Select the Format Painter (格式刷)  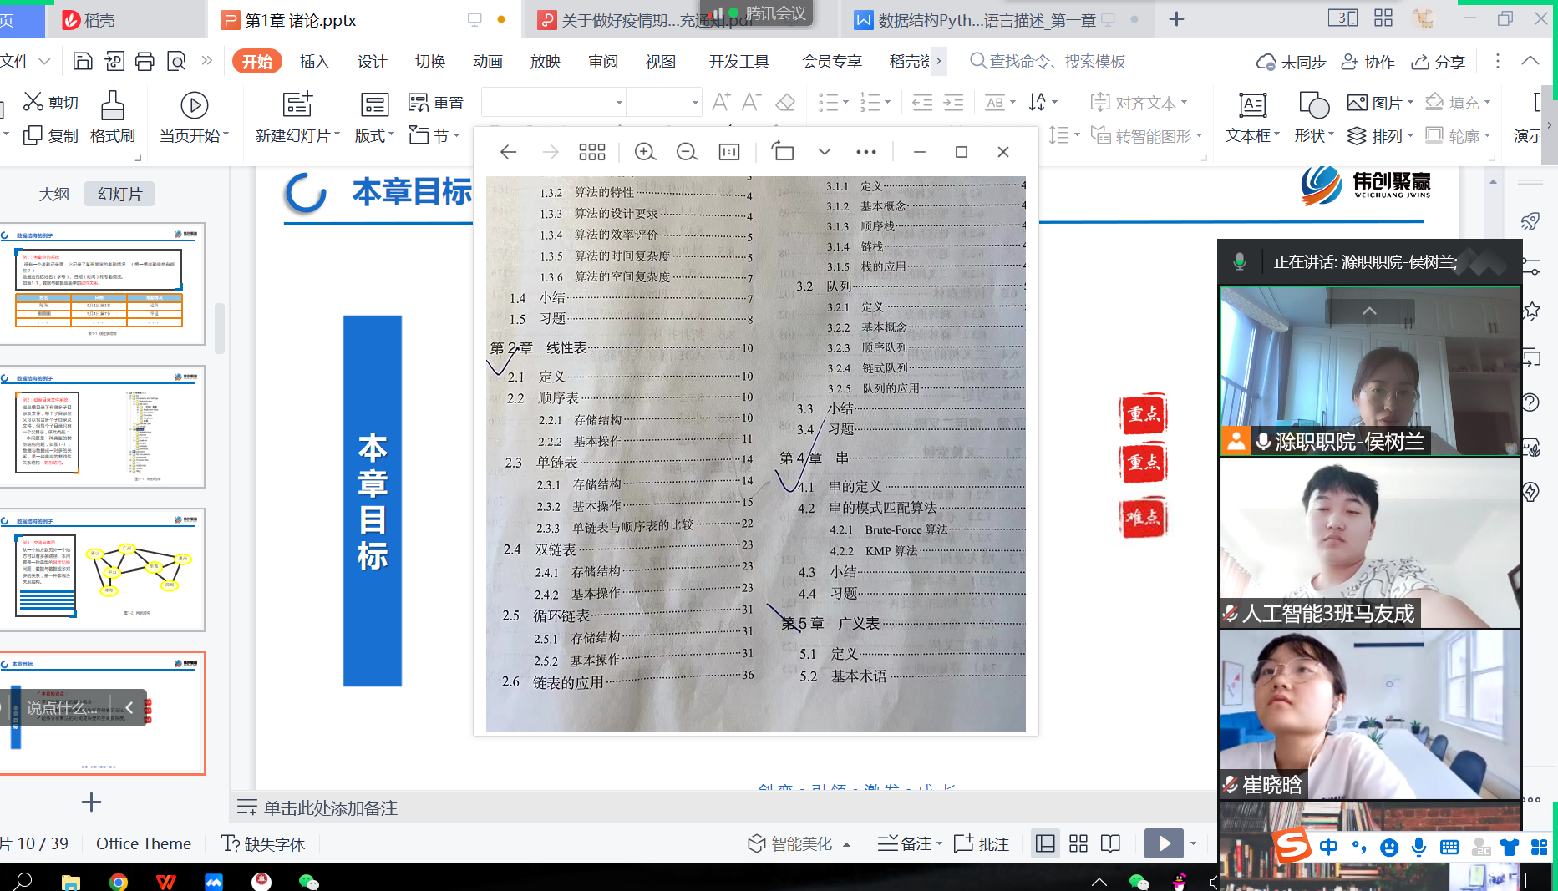point(113,118)
